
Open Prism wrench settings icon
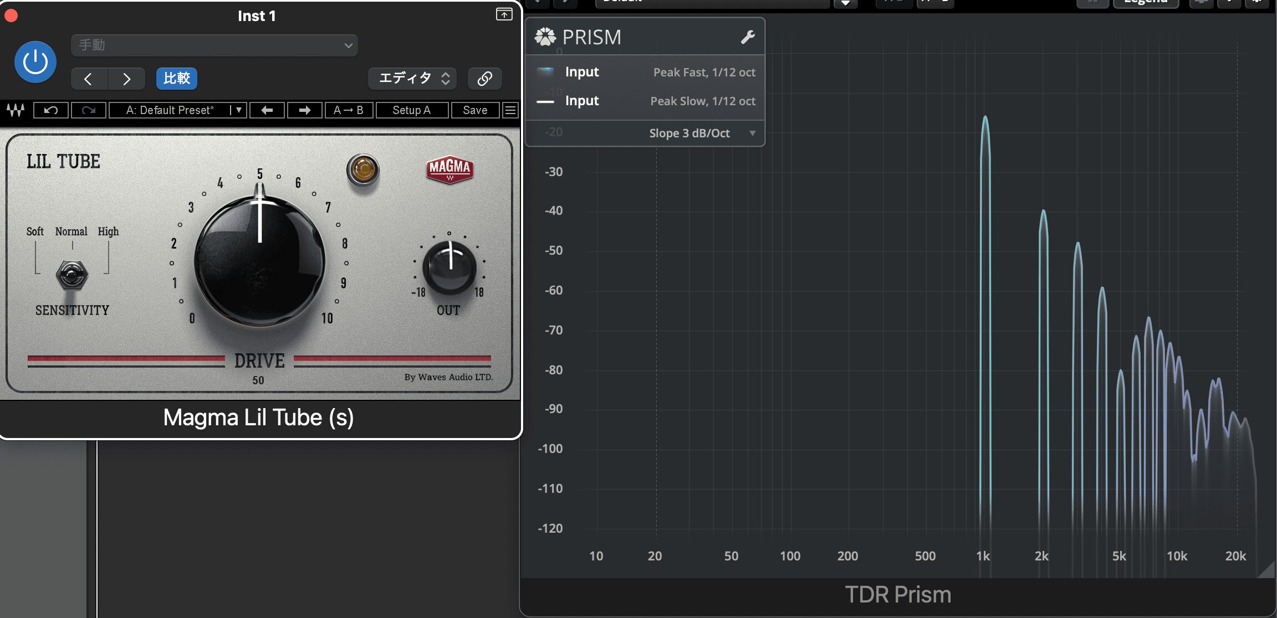point(748,37)
